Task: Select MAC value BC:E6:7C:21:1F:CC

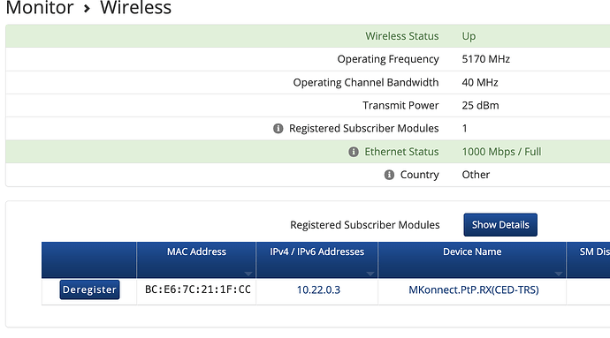Action: [x=198, y=289]
